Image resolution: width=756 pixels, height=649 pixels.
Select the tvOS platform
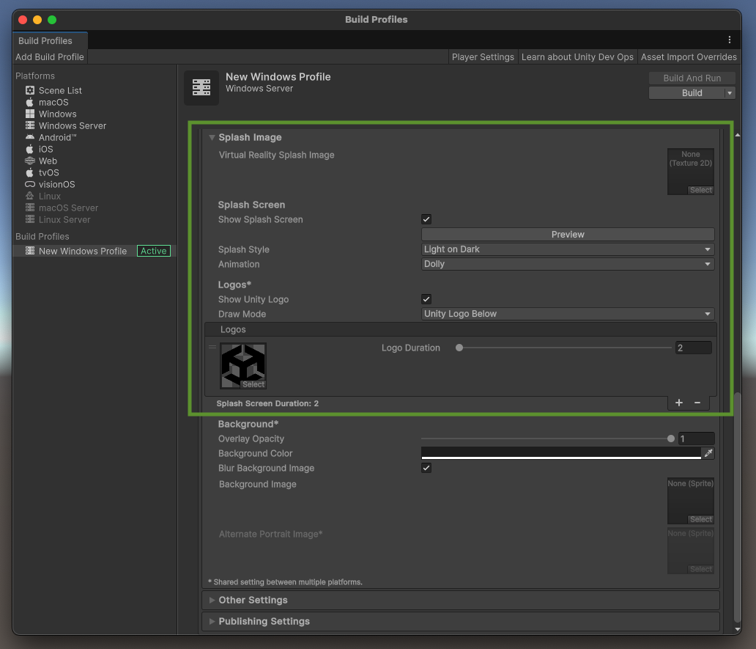point(51,172)
